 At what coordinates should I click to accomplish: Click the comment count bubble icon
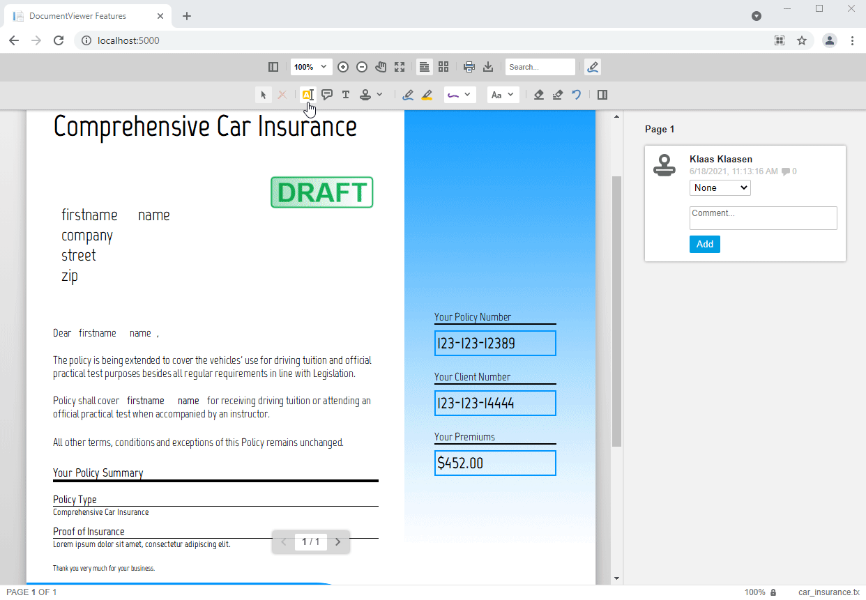click(x=786, y=171)
